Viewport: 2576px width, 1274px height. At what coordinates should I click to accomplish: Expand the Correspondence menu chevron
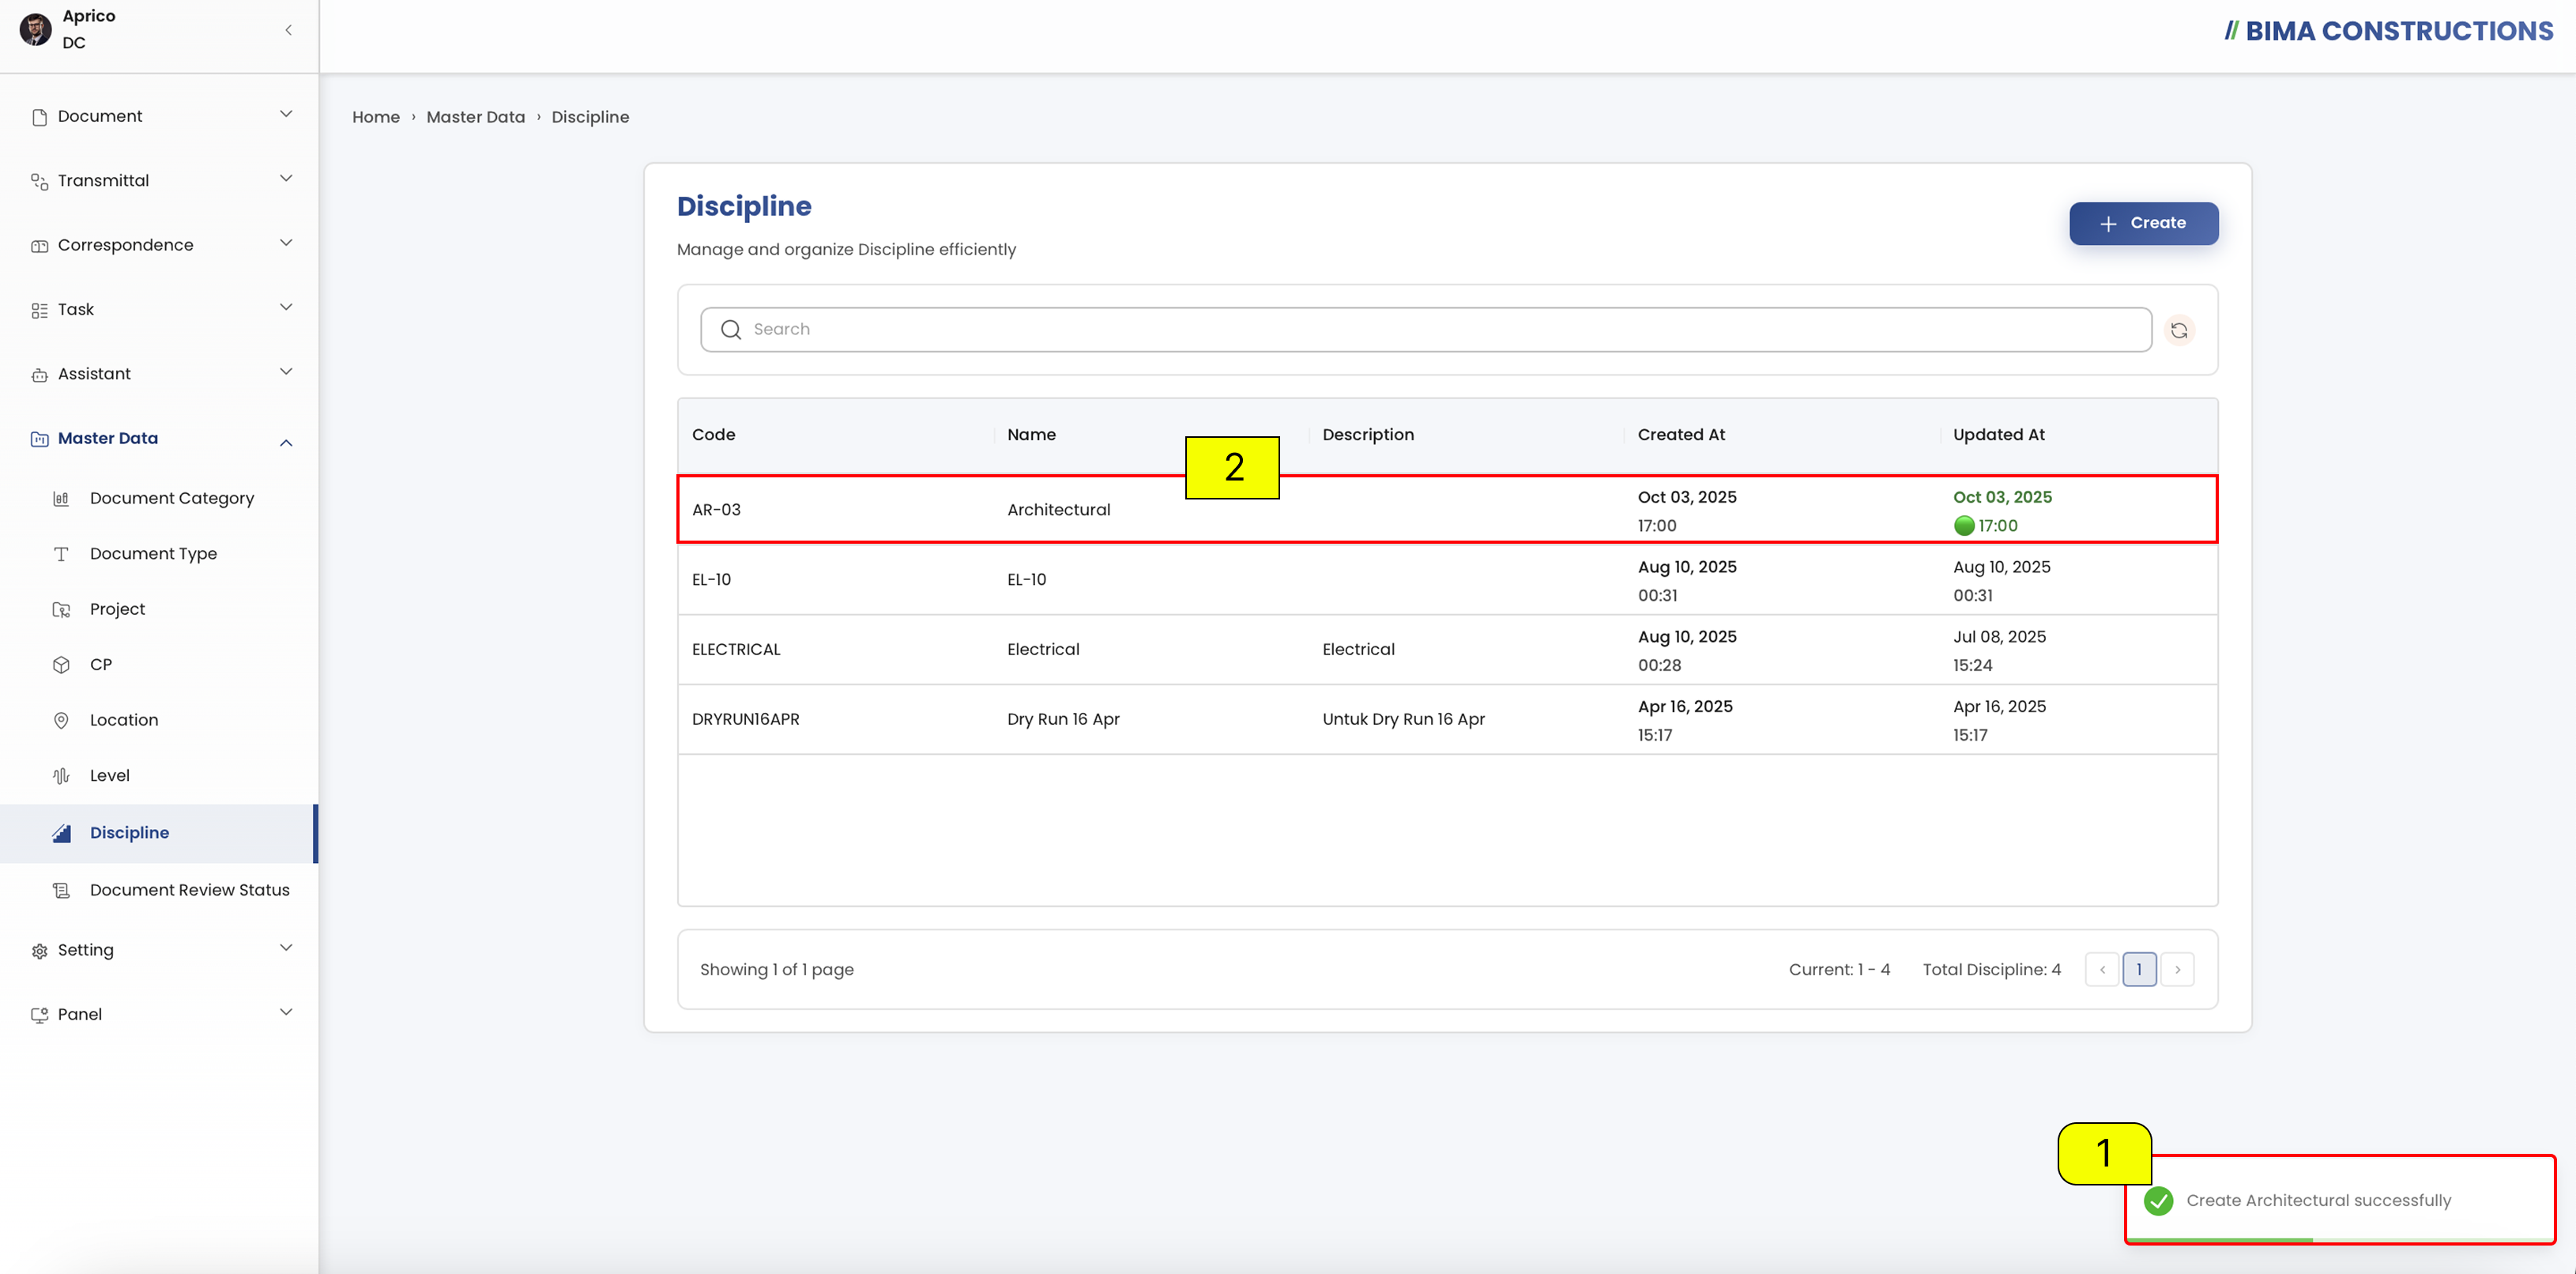pyautogui.click(x=286, y=243)
